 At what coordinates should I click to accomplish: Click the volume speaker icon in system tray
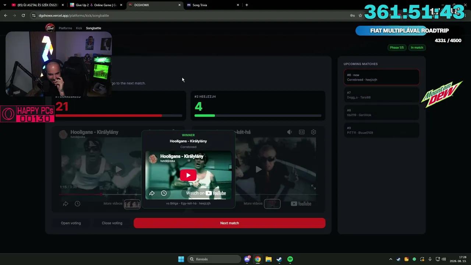click(x=444, y=259)
